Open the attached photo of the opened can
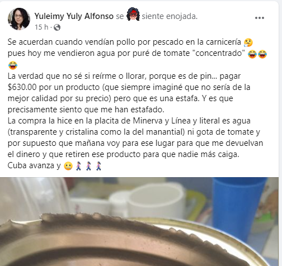Viewport: 282px width, 266px height. click(139, 222)
